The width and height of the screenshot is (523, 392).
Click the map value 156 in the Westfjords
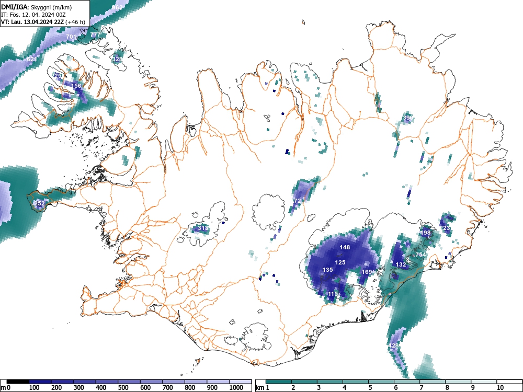76,86
